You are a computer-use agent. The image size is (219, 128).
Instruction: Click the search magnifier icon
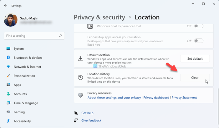[x=61, y=36]
